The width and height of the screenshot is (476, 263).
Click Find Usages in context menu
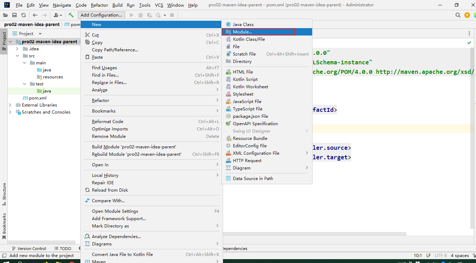(152, 68)
